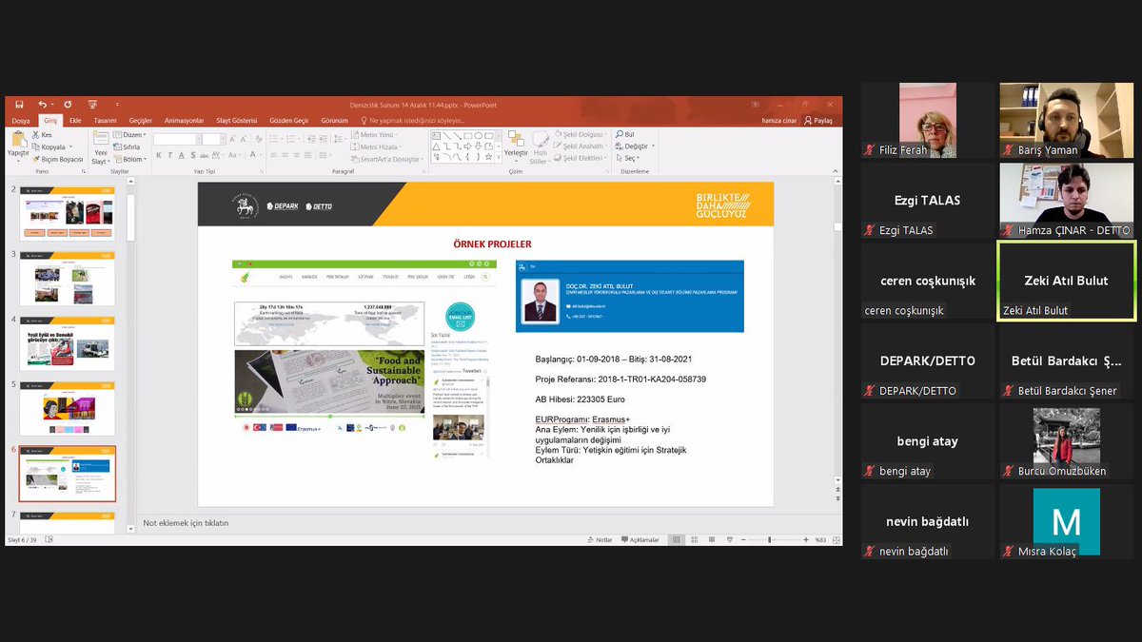Open the Şekil Efektleri shape effects dropdown
Image resolution: width=1142 pixels, height=642 pixels.
point(581,158)
